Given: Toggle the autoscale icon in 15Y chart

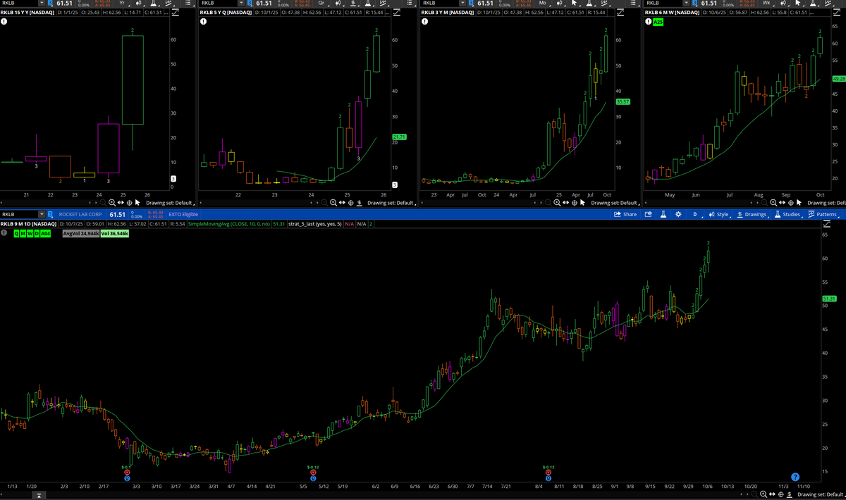Looking at the screenshot, I should pyautogui.click(x=175, y=13).
